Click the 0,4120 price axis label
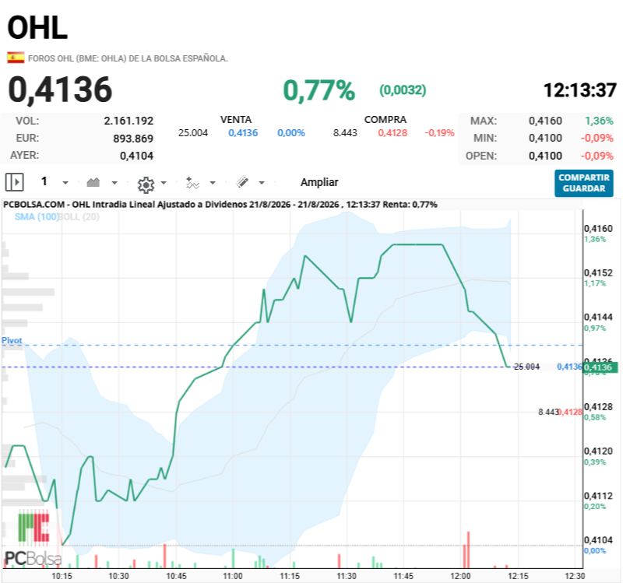623x583 pixels. tap(598, 451)
